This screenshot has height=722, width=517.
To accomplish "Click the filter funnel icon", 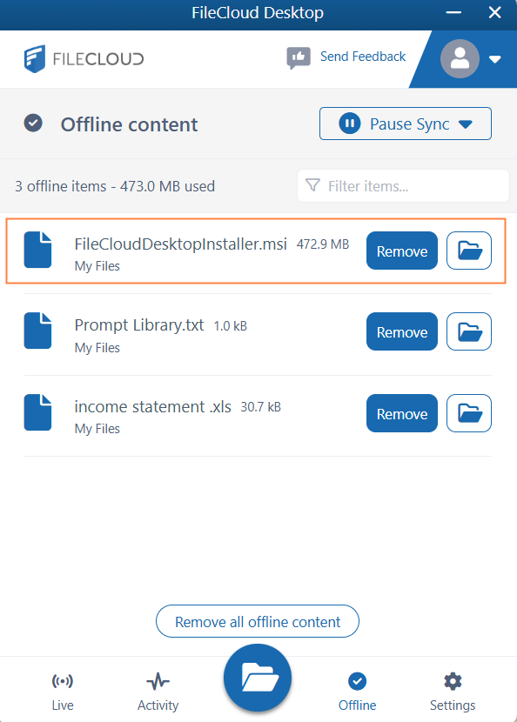I will 312,185.
